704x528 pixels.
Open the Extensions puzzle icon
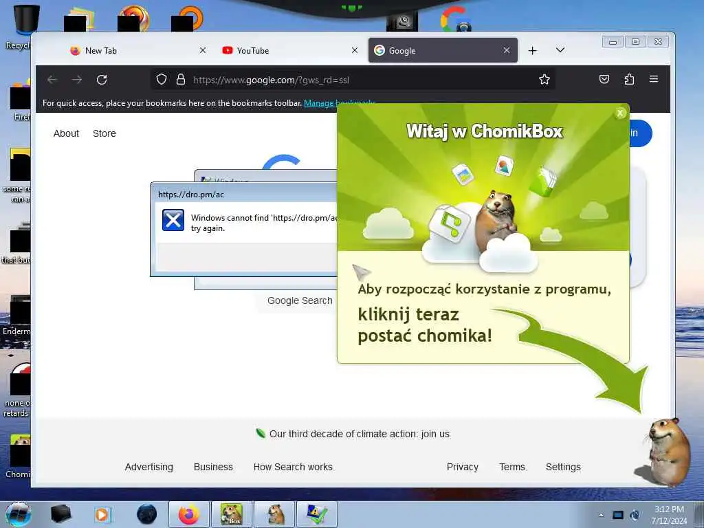[630, 80]
